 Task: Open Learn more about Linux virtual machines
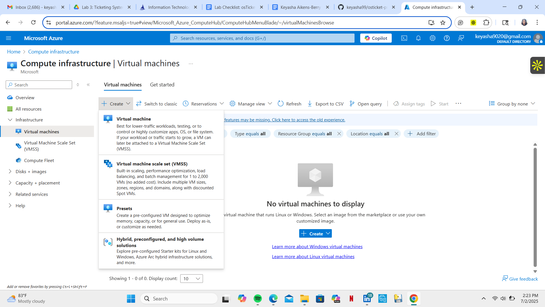pos(313,256)
